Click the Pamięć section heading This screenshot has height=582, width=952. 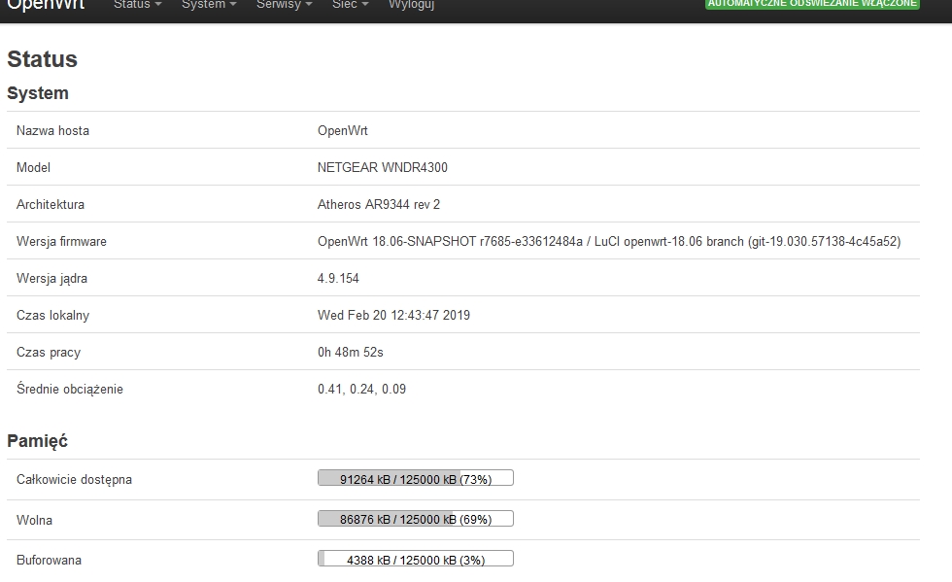(x=37, y=441)
